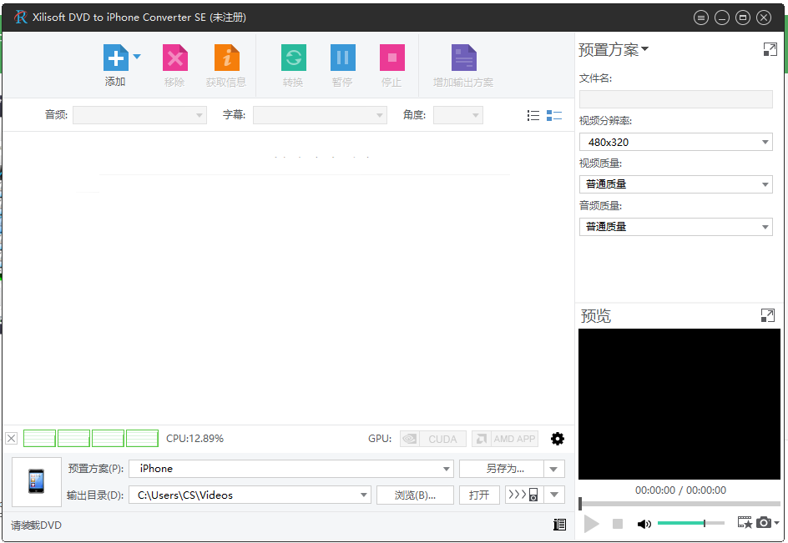The width and height of the screenshot is (788, 543).
Task: Click the 暂停 (Pause) toolbar icon
Action: [x=342, y=57]
